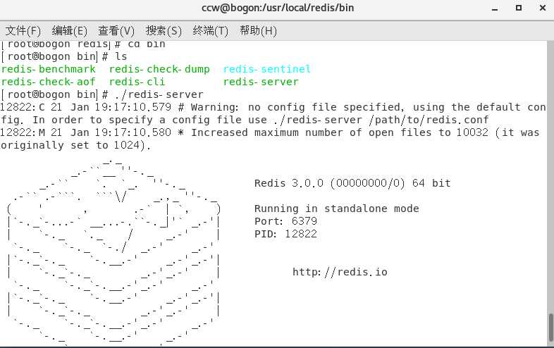This screenshot has width=554, height=348.
Task: Click the 'PID: 12822' line
Action: [285, 235]
